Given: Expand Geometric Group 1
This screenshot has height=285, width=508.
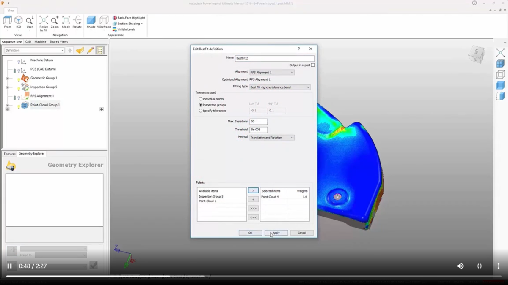Looking at the screenshot, I should click(7, 78).
